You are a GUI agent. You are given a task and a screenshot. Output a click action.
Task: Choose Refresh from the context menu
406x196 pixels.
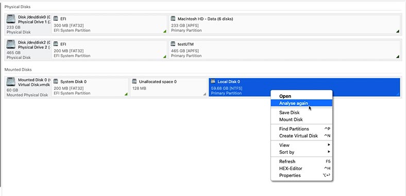point(301,162)
